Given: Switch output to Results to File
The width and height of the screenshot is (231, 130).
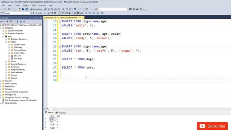Looking at the screenshot, I should 82,13.
